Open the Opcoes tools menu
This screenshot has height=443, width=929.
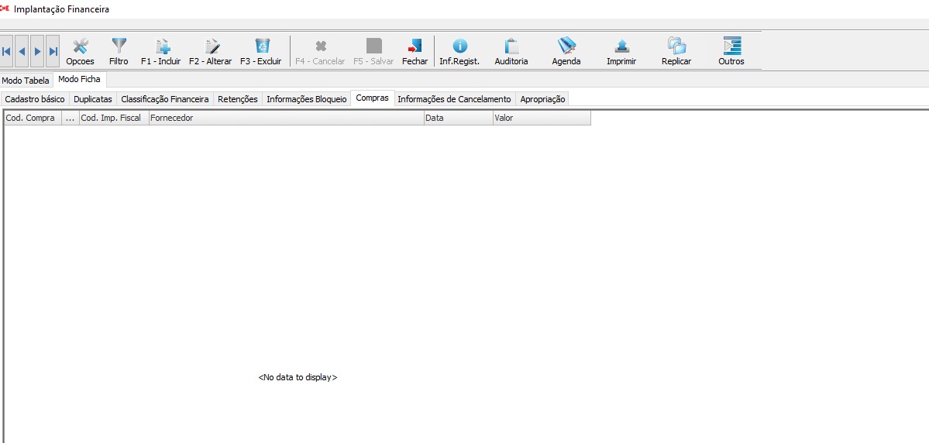pos(80,52)
